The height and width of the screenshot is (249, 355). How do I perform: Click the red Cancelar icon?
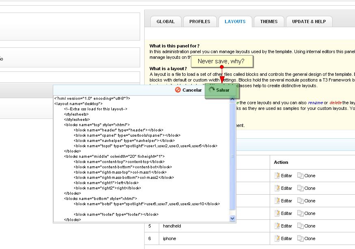(x=178, y=90)
